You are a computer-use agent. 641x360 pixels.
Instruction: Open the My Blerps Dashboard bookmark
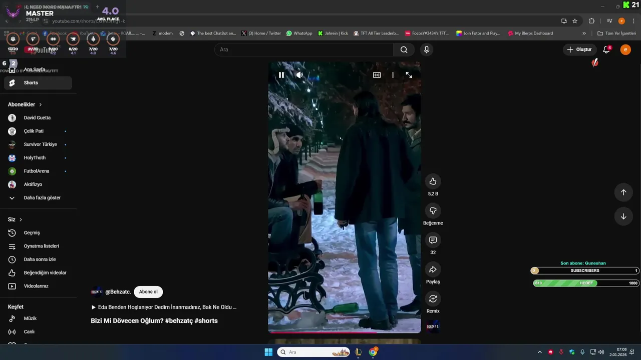pos(530,33)
